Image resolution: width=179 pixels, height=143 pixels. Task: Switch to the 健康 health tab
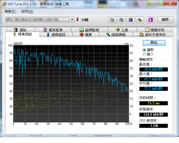(86, 35)
